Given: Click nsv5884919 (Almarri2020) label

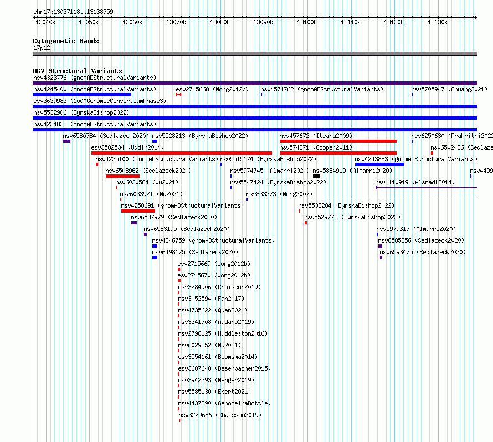Looking at the screenshot, I should 352,171.
